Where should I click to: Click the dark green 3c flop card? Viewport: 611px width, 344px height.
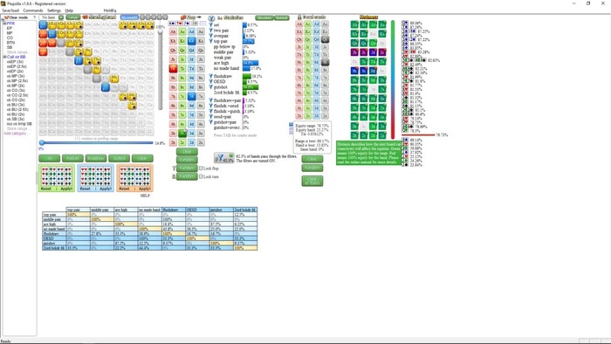[x=182, y=134]
